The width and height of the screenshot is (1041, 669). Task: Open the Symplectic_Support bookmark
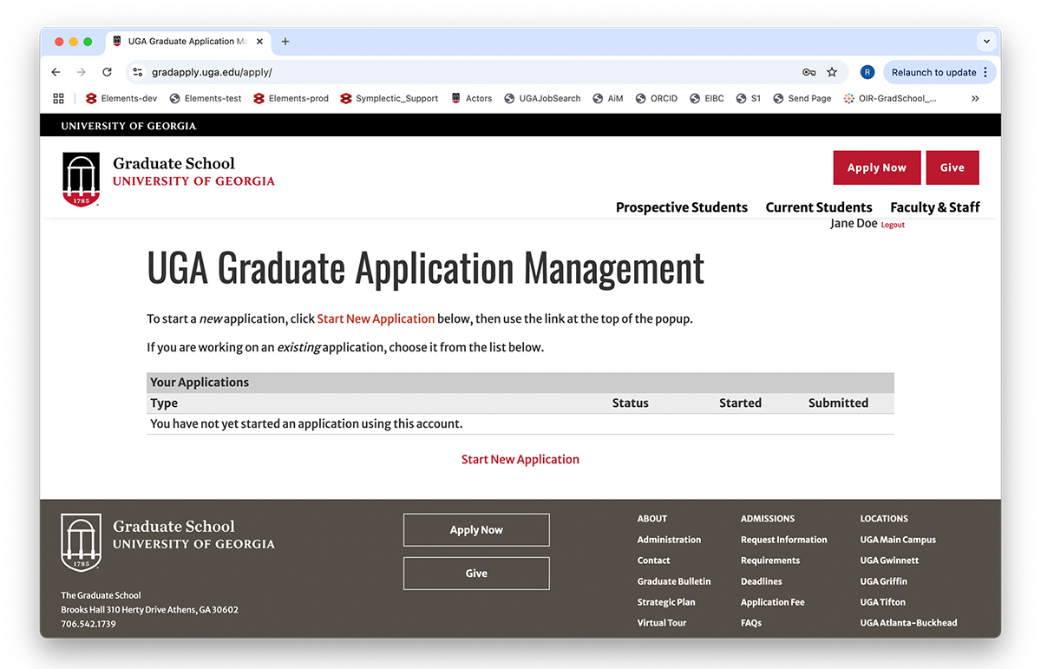click(390, 98)
